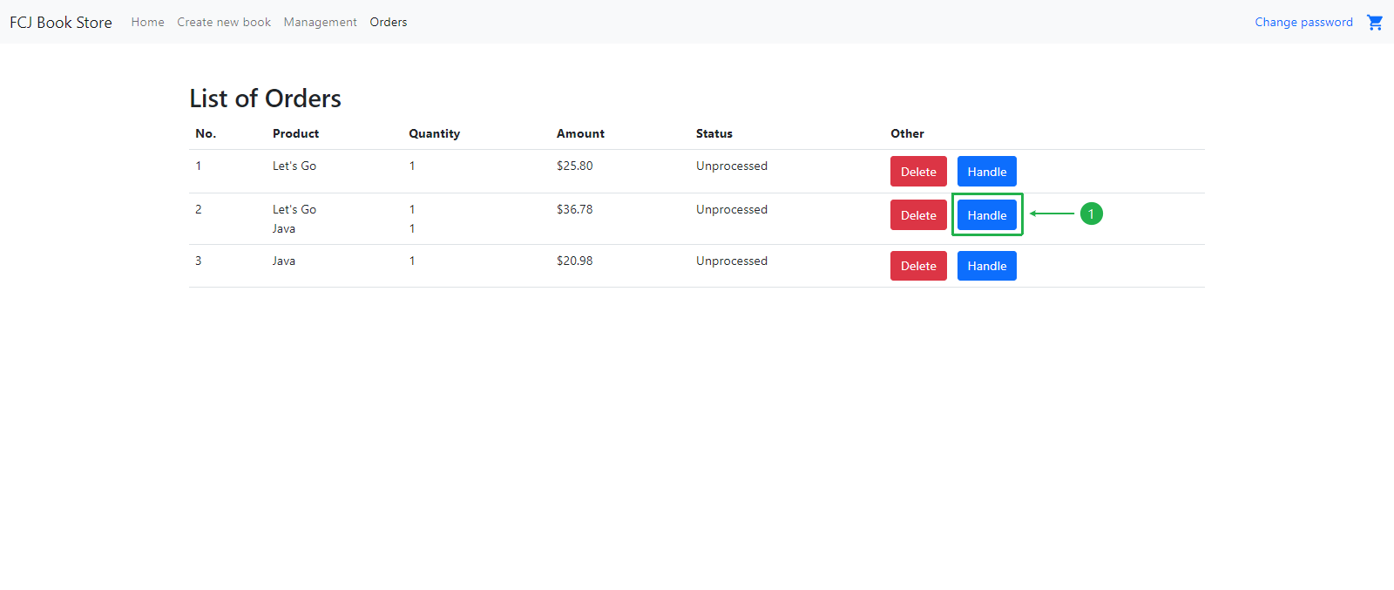Screen dimensions: 1394x590
Task: Click Unprocessed status of order 1
Action: [x=732, y=166]
